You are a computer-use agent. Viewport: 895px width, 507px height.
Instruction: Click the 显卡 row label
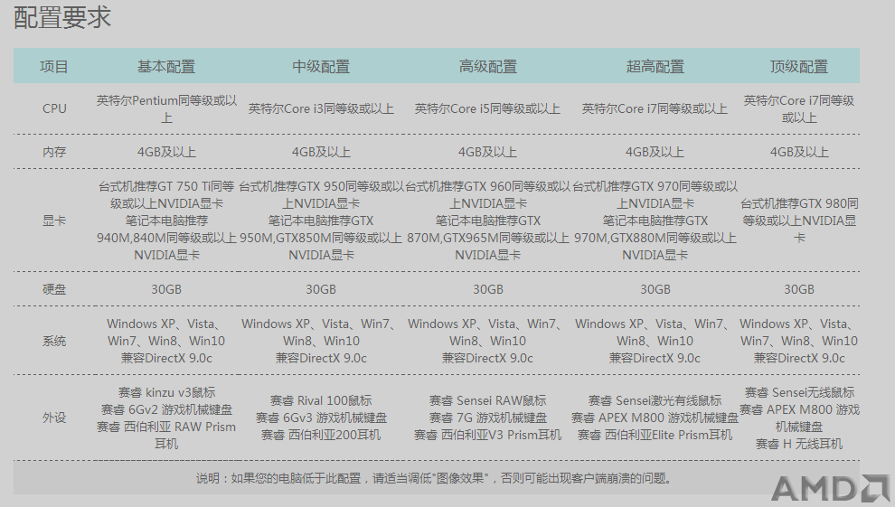(54, 221)
